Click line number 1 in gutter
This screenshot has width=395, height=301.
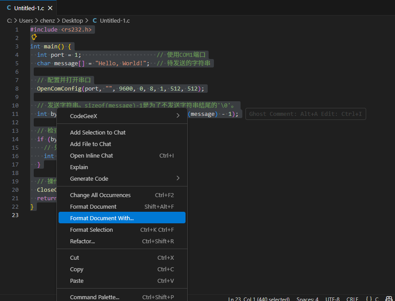pos(16,29)
